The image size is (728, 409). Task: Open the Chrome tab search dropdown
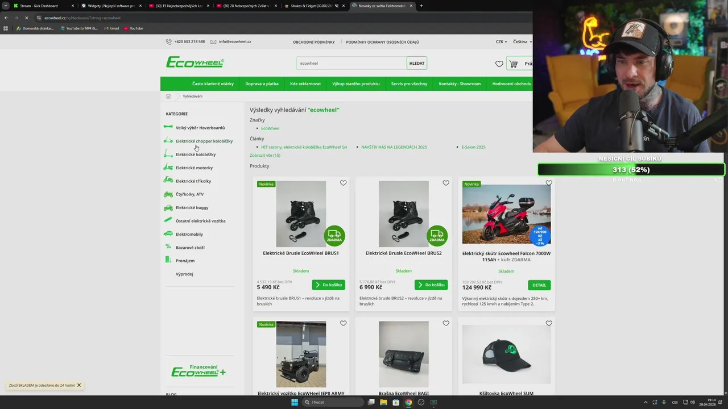pos(5,6)
